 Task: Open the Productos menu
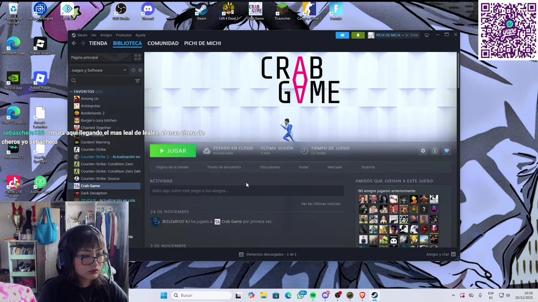pos(124,35)
